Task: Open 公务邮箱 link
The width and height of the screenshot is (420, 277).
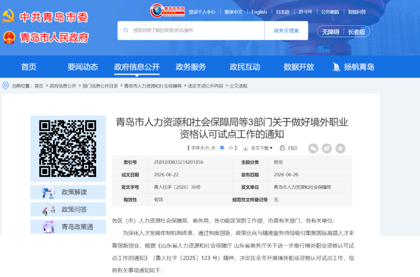Action: (330, 12)
